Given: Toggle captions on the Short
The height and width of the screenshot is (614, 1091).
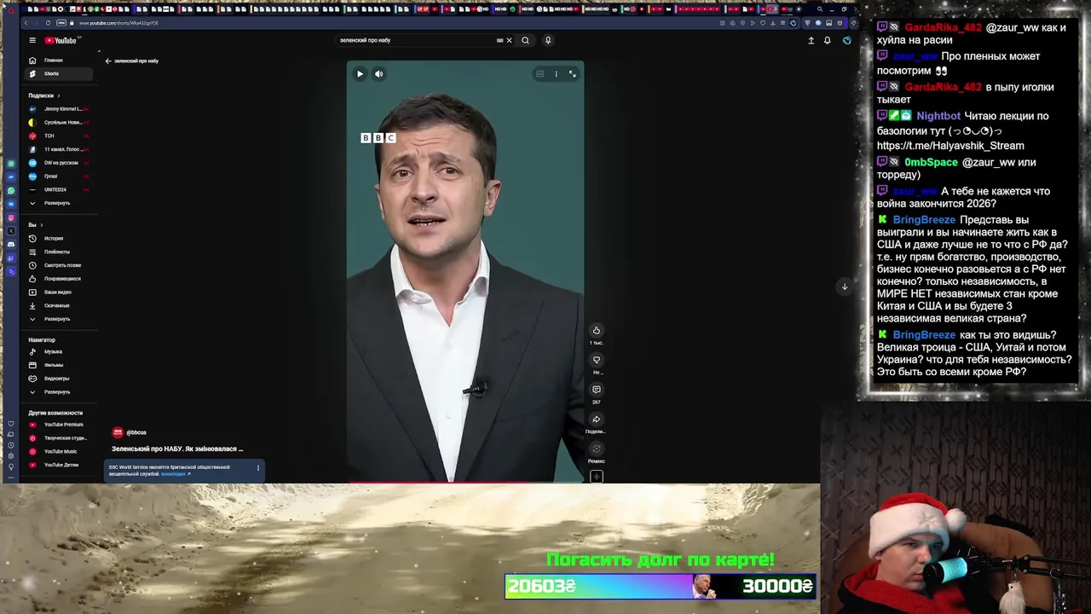Looking at the screenshot, I should pos(540,74).
